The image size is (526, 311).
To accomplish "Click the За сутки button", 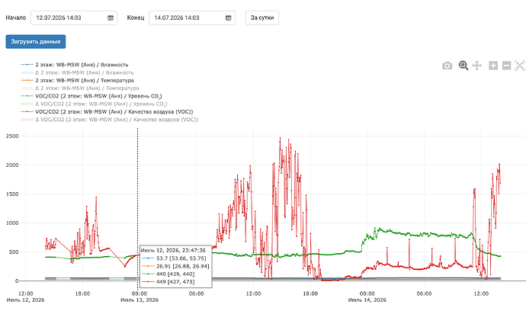I will [x=262, y=18].
